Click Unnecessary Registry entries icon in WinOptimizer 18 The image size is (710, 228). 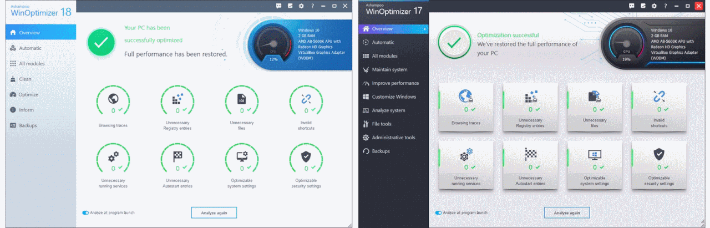[177, 99]
